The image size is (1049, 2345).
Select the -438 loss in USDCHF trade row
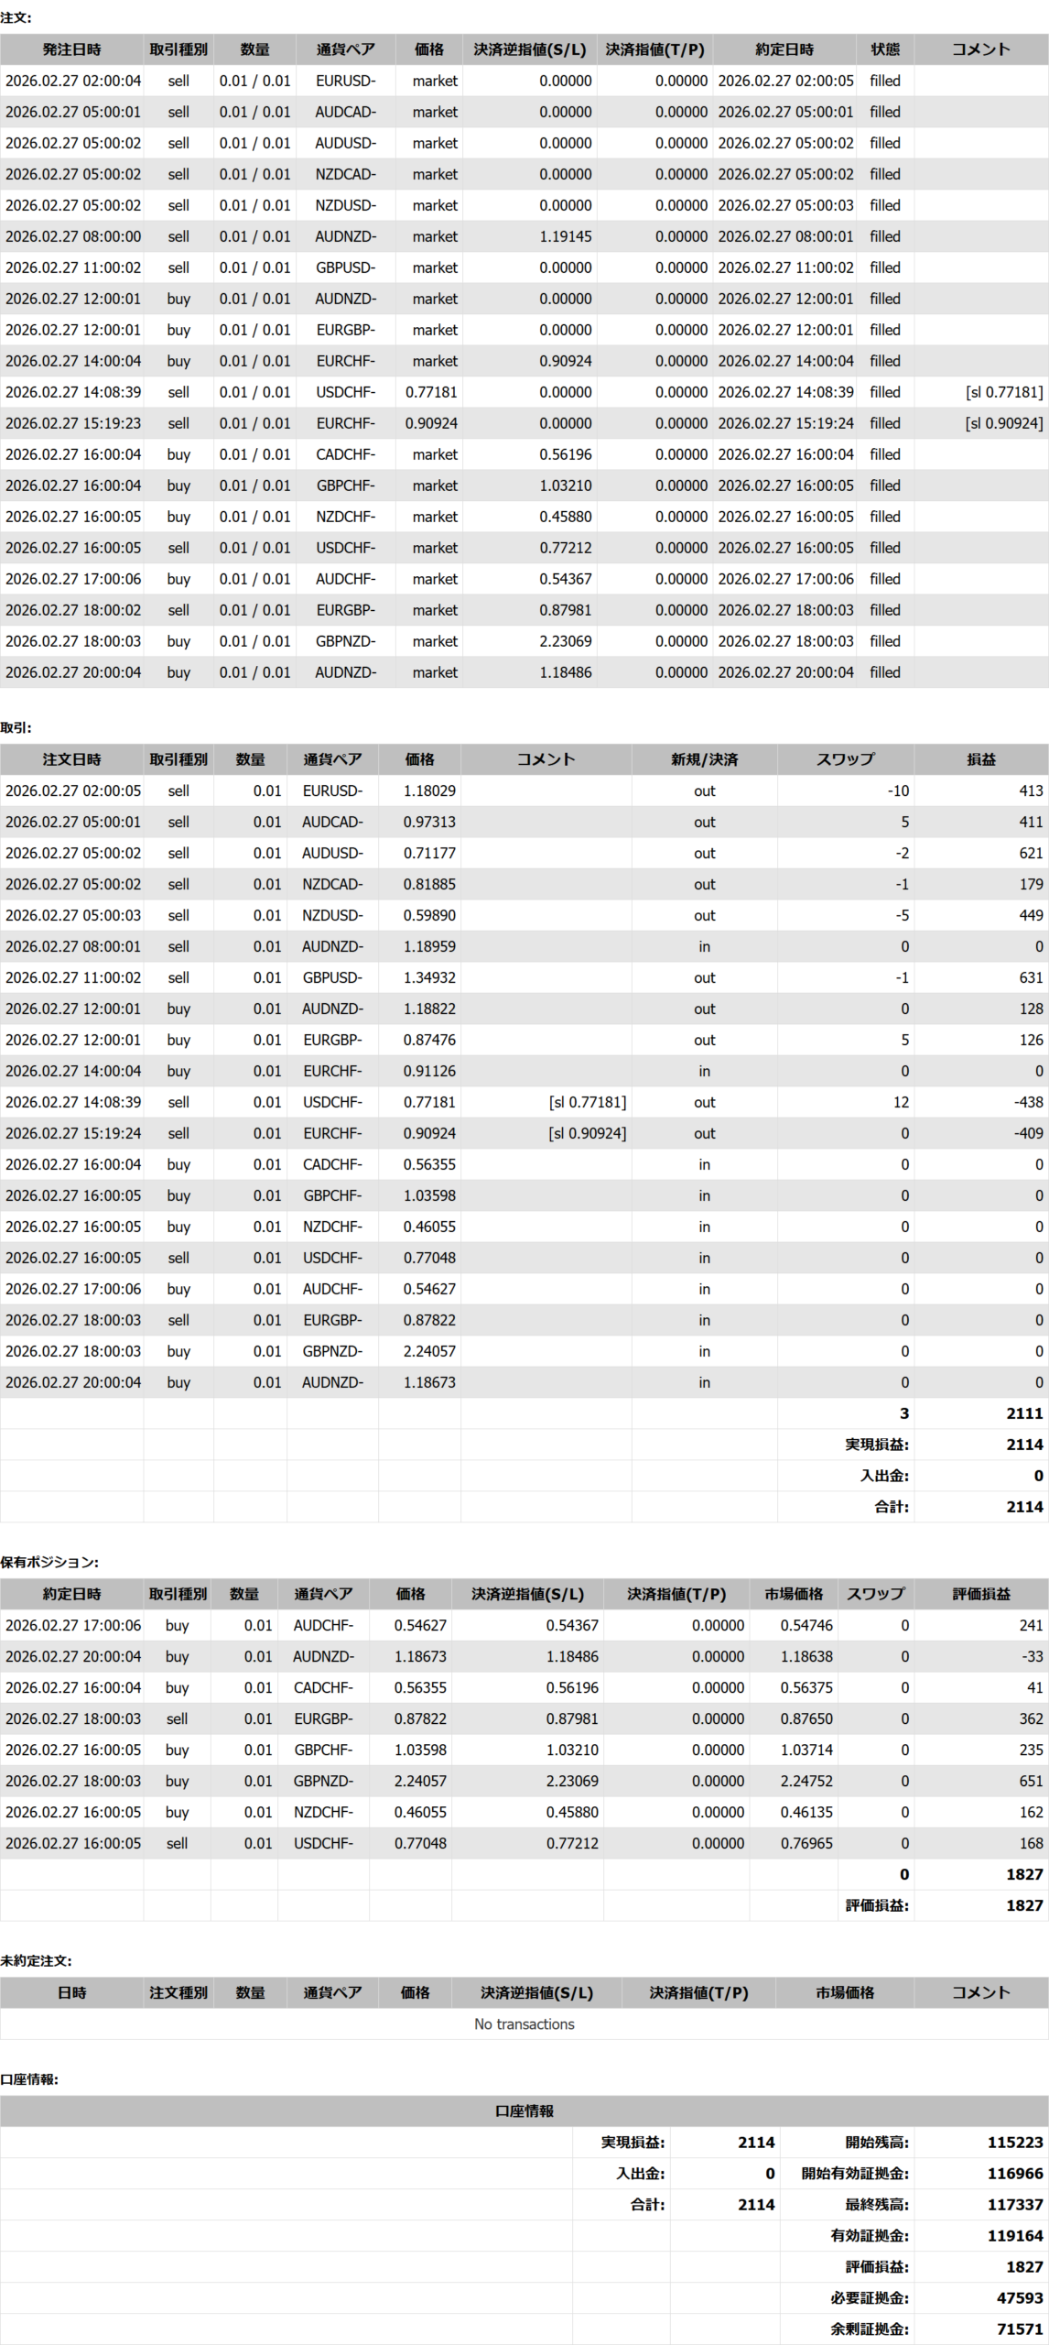(x=1028, y=1102)
